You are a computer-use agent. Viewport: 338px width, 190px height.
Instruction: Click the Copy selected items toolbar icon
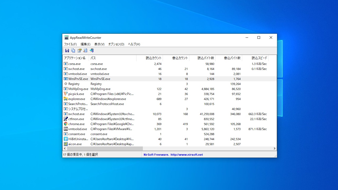[73, 51]
